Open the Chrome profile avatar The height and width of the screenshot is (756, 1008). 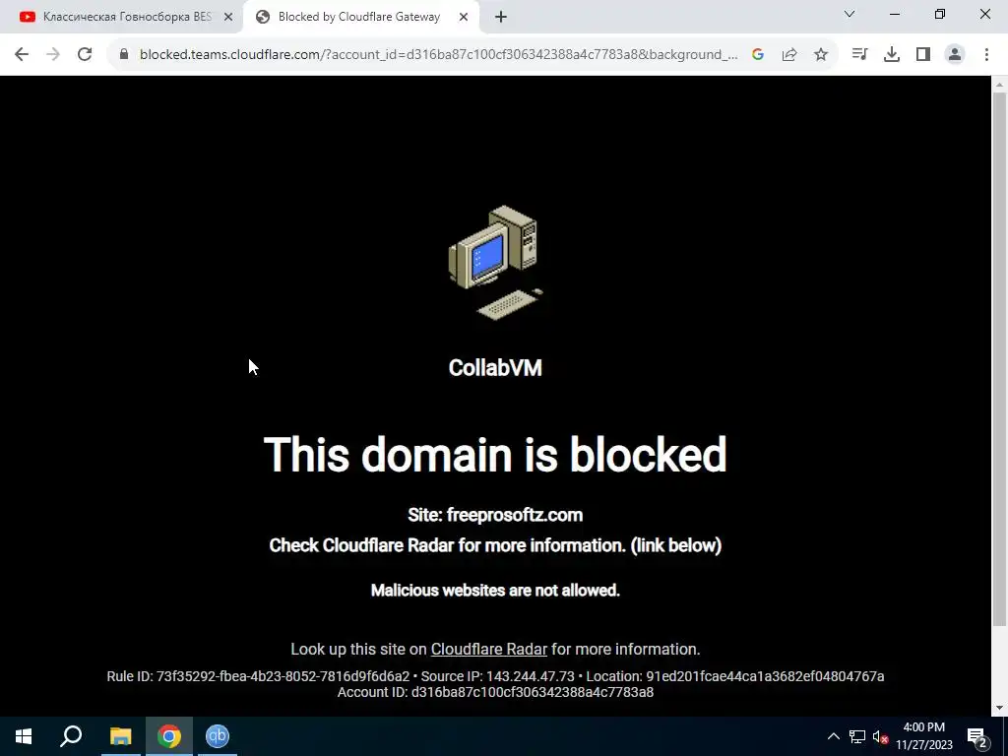coord(955,55)
